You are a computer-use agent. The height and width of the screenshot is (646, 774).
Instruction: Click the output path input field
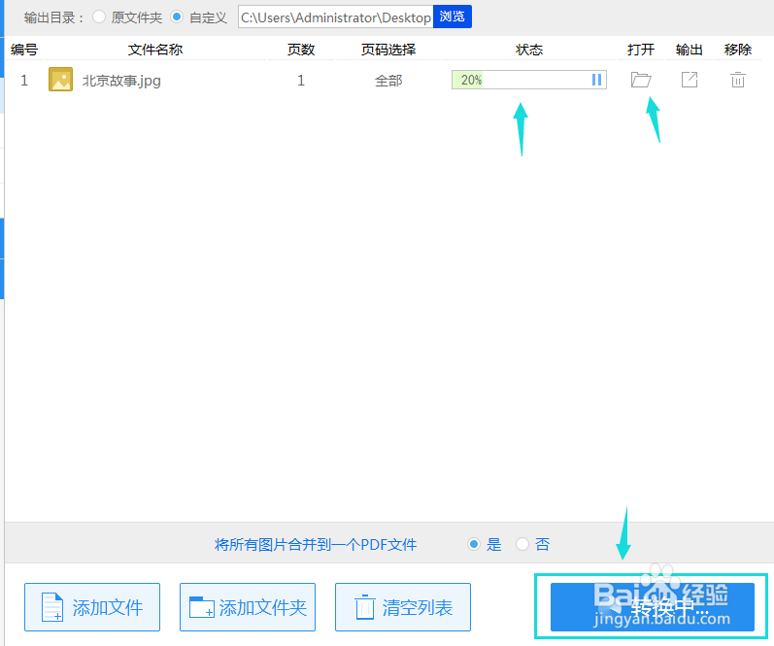(x=336, y=17)
